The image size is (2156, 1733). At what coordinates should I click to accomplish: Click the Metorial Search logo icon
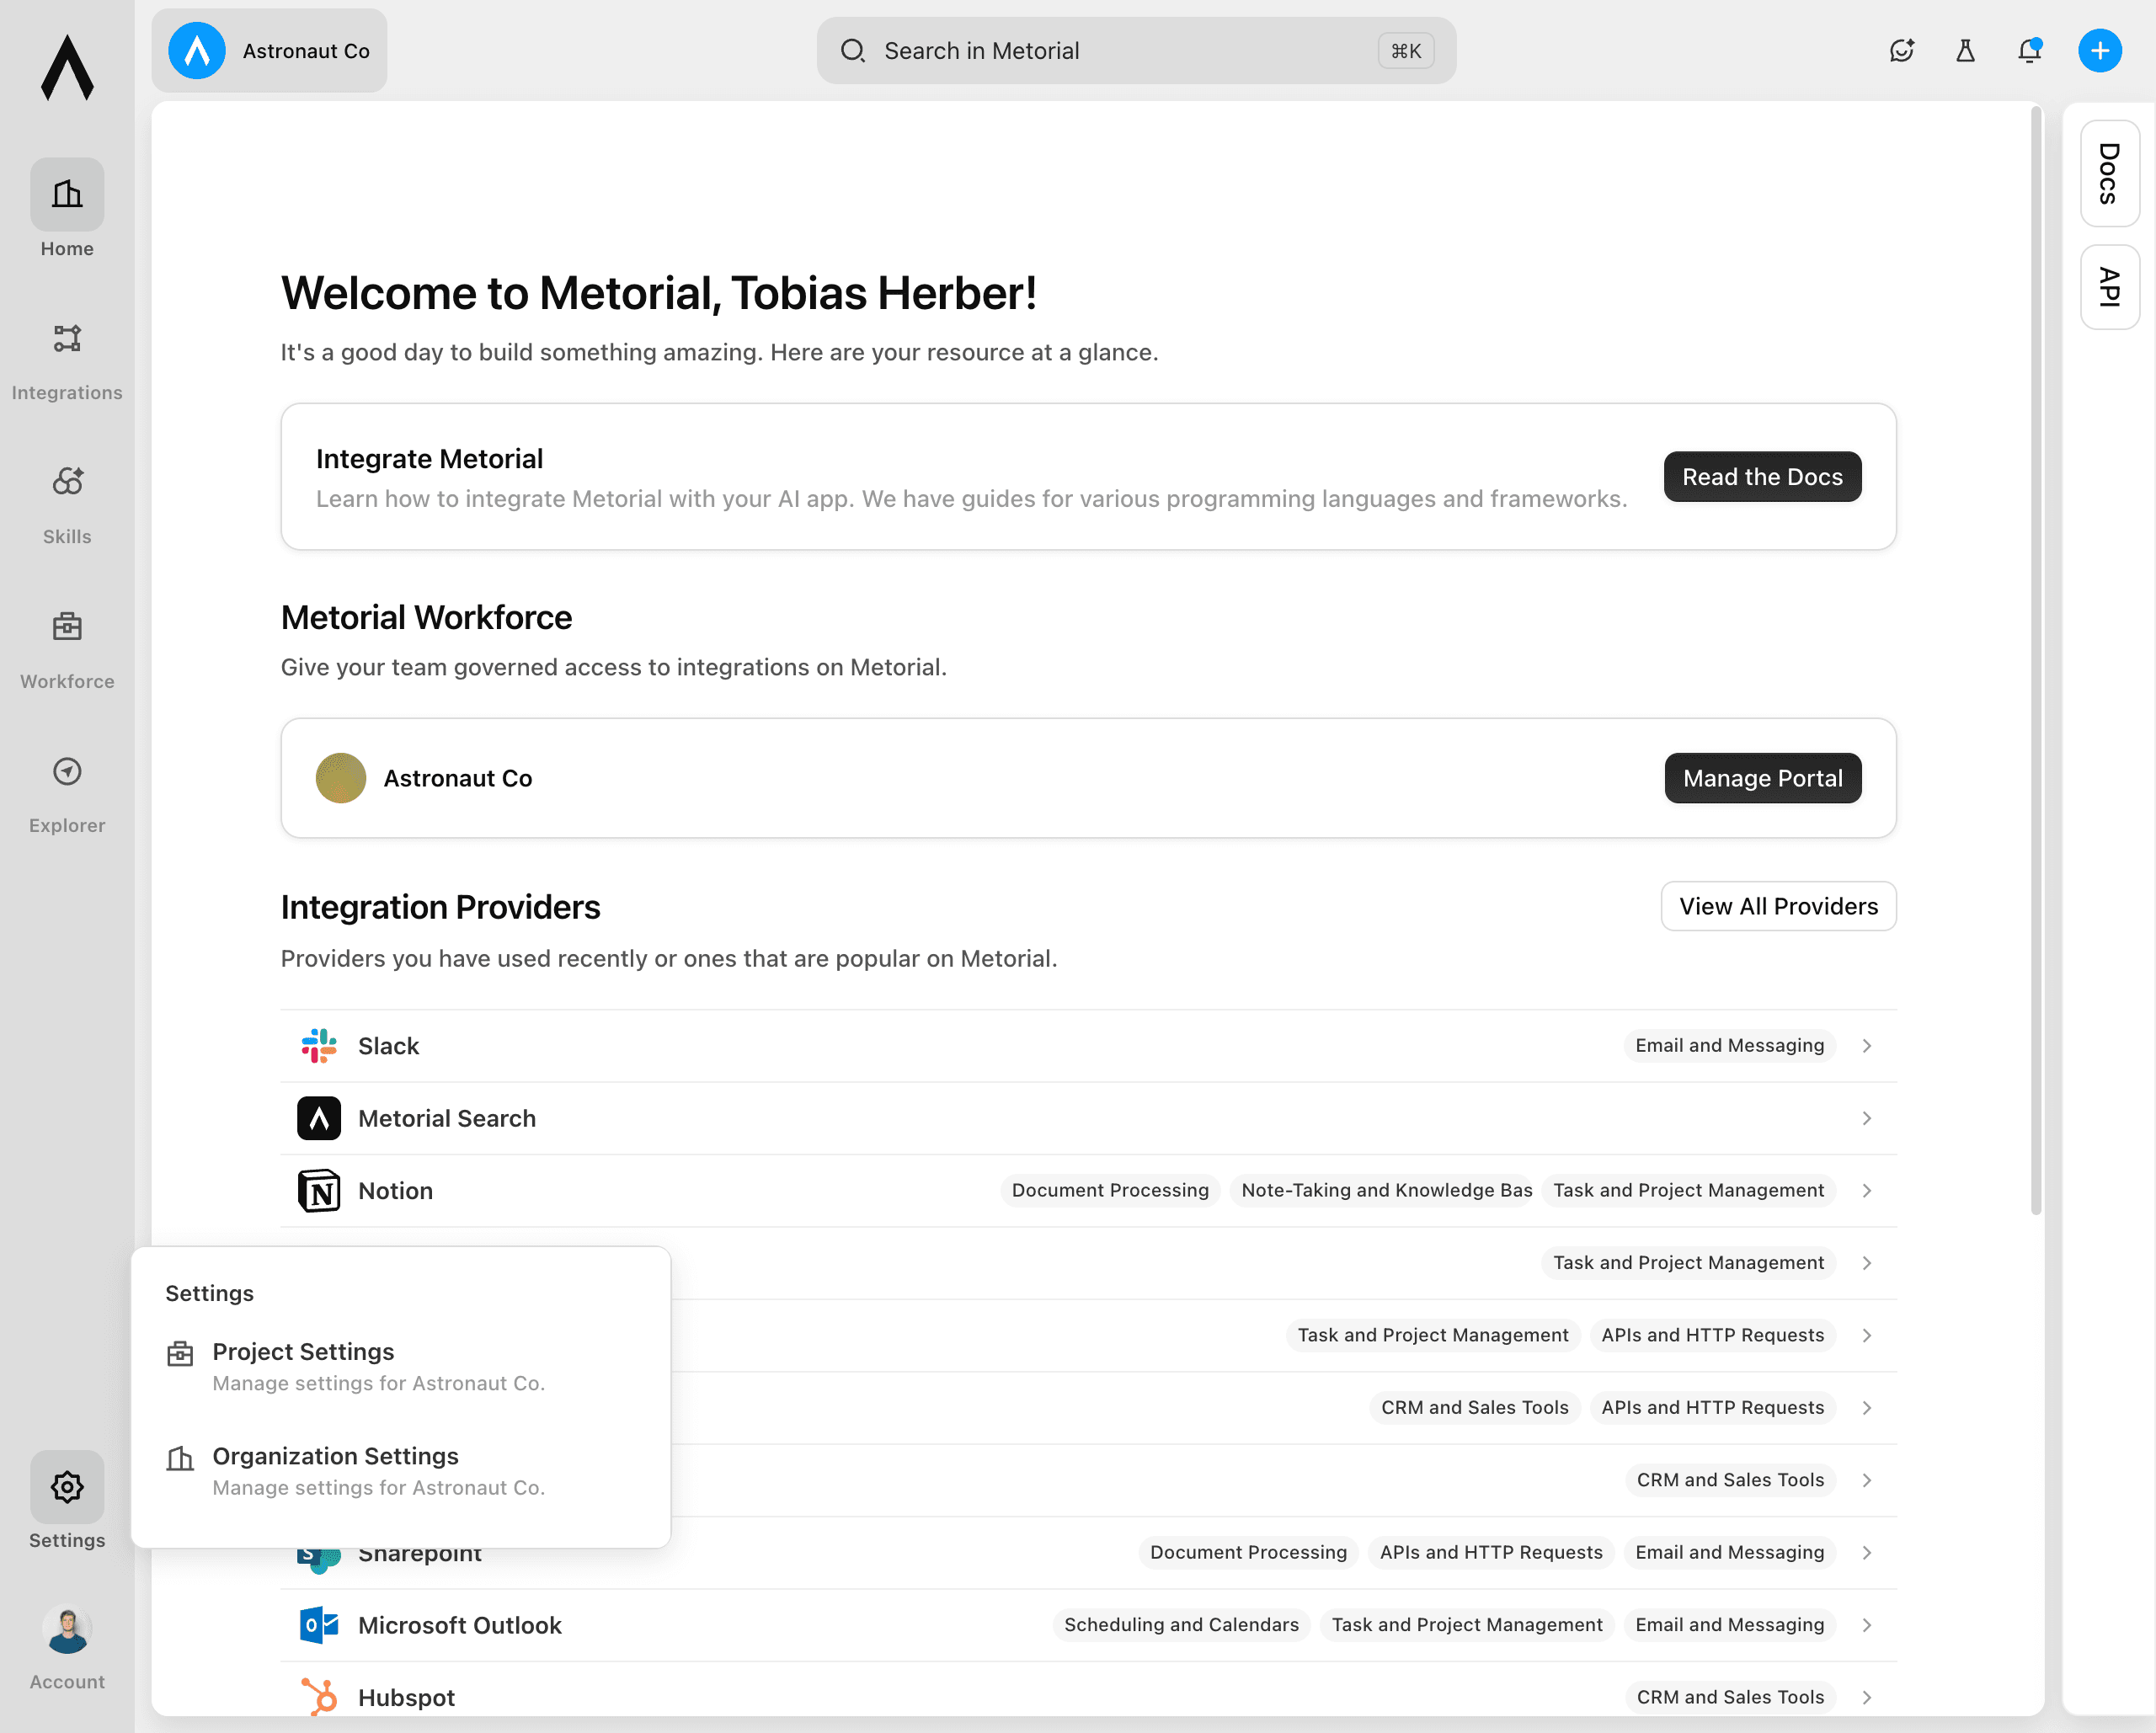[x=319, y=1118]
